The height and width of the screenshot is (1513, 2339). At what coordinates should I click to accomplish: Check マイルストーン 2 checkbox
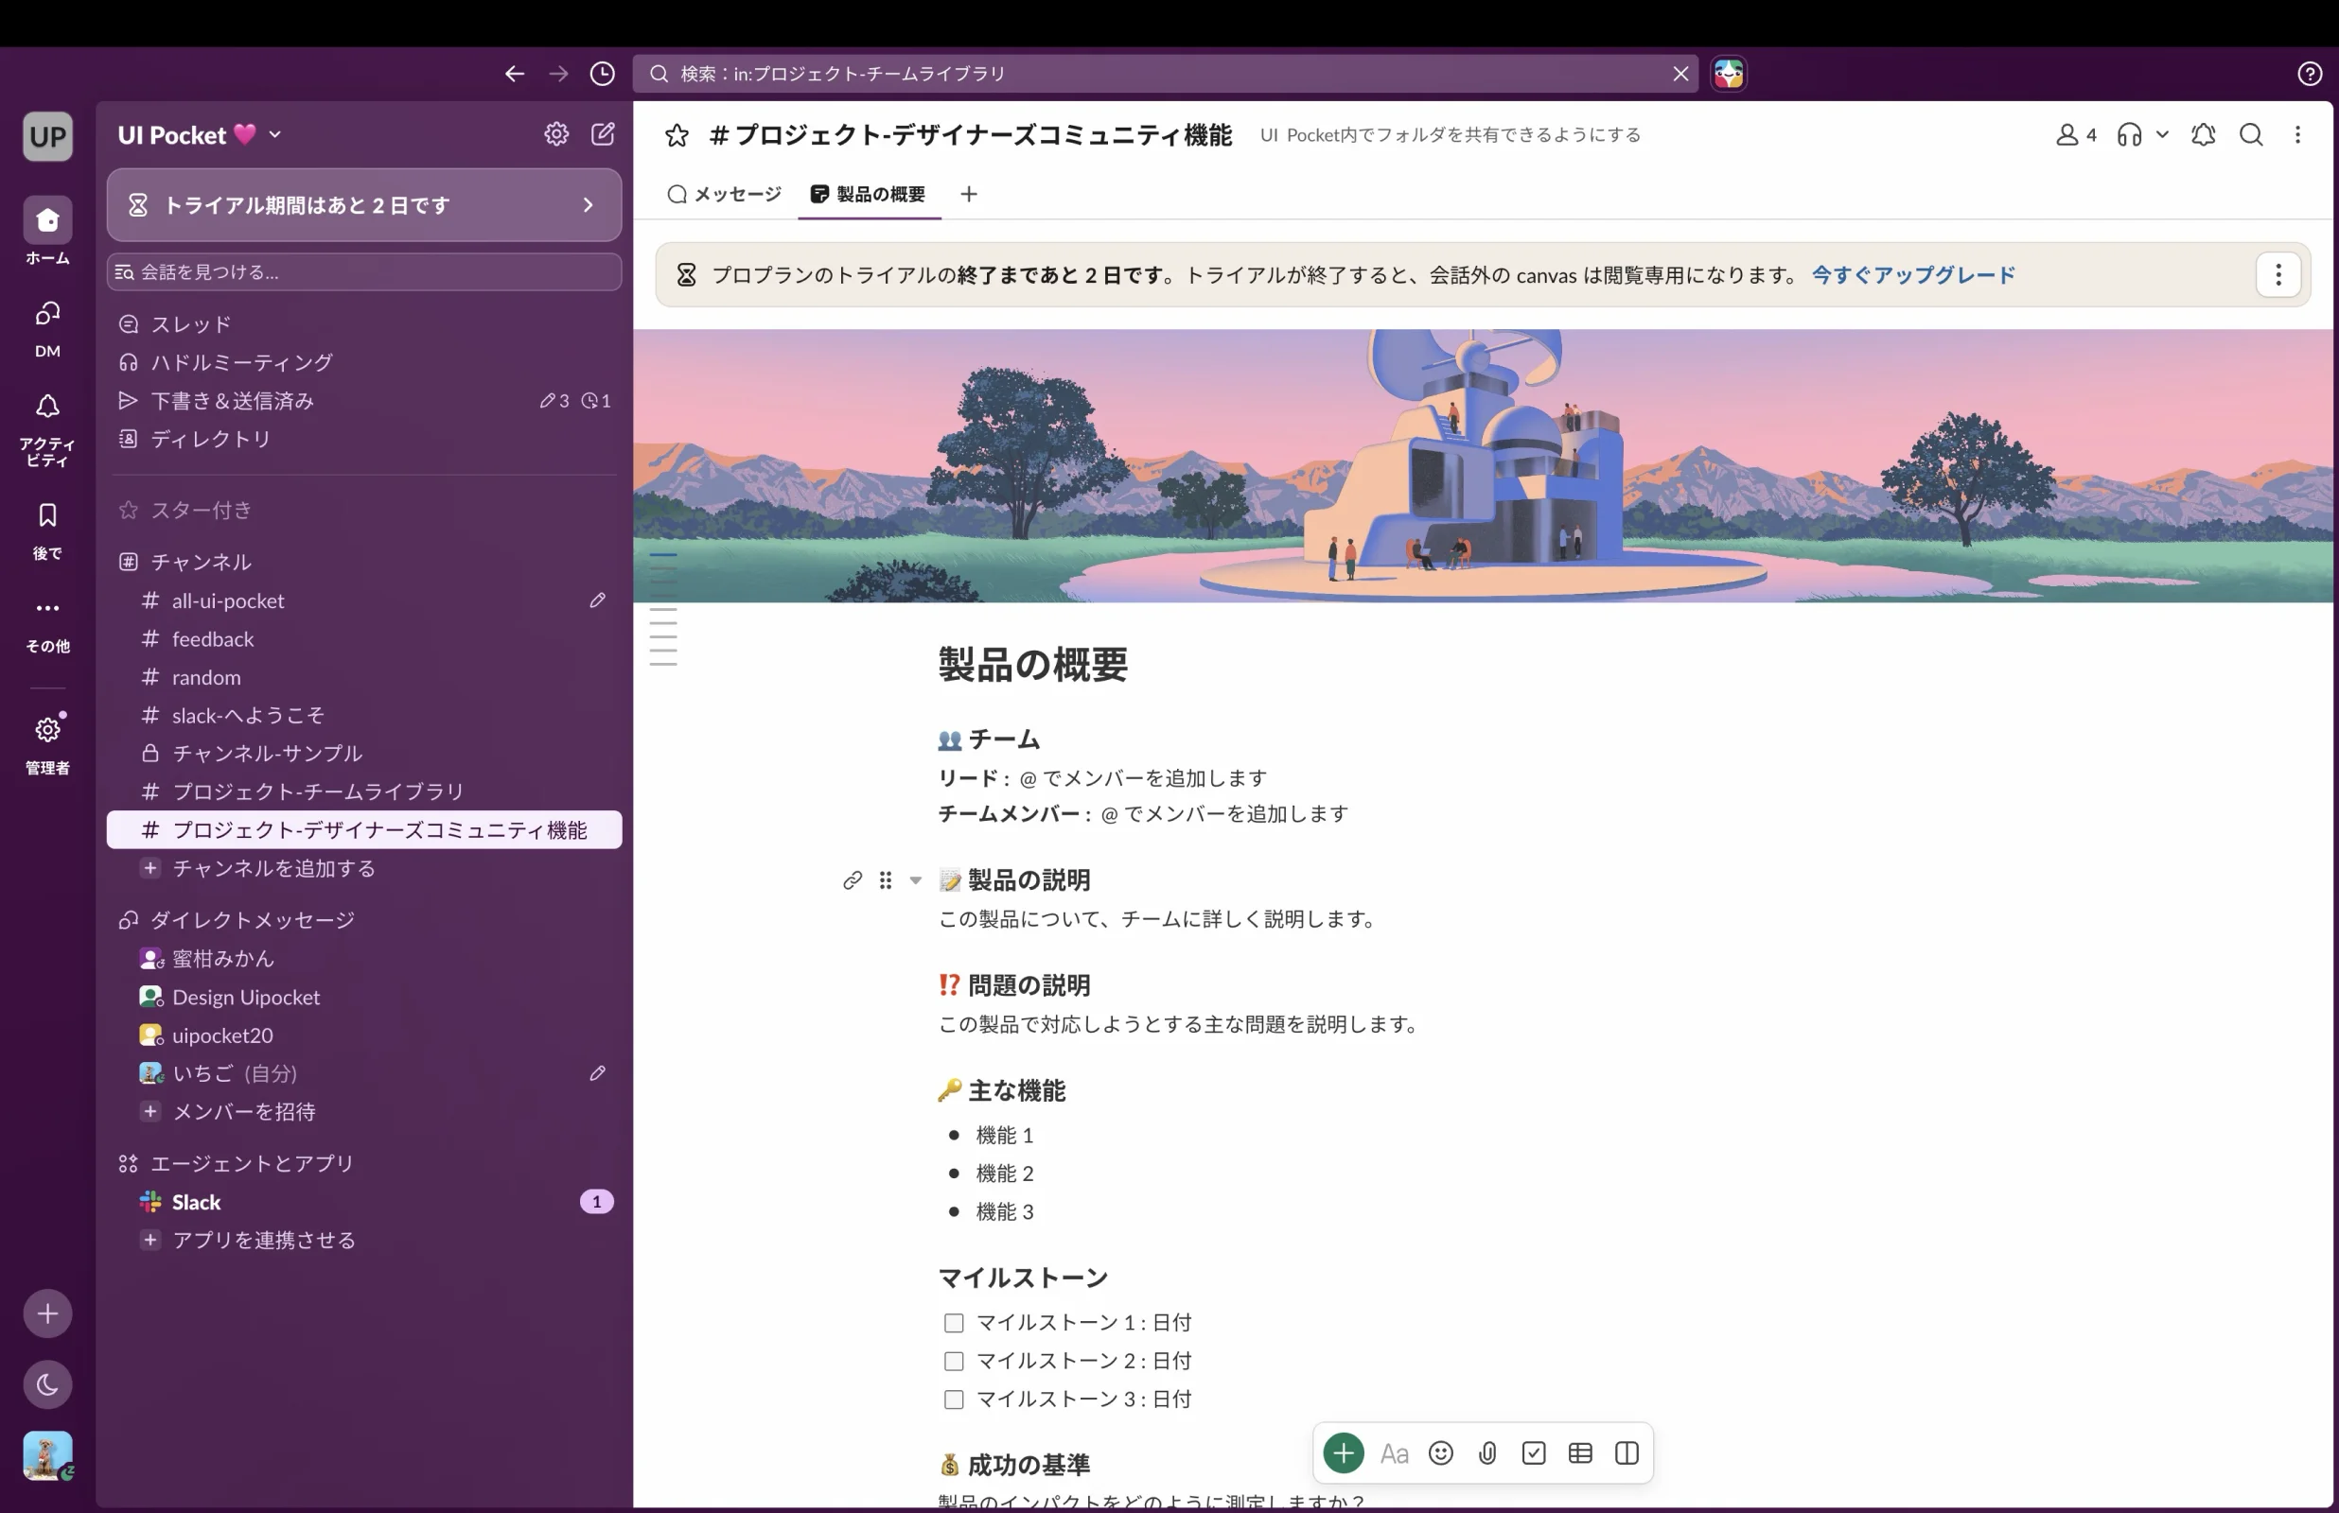[953, 1362]
